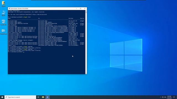Click the last PS prompt with cursor
Screen dimensions: 177x99
pos(16,52)
